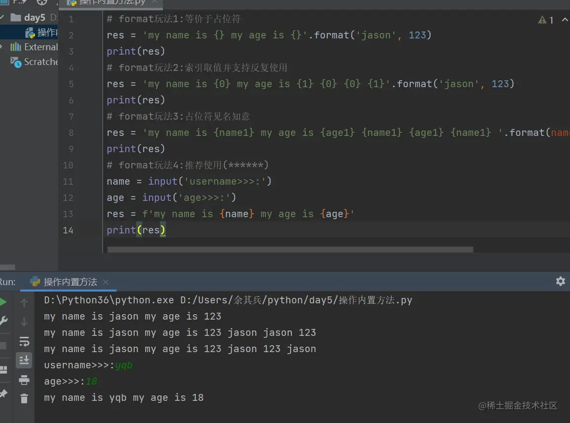The width and height of the screenshot is (570, 423).
Task: Click the comment 'format玩法4' on line 10
Action: pyautogui.click(x=188, y=165)
